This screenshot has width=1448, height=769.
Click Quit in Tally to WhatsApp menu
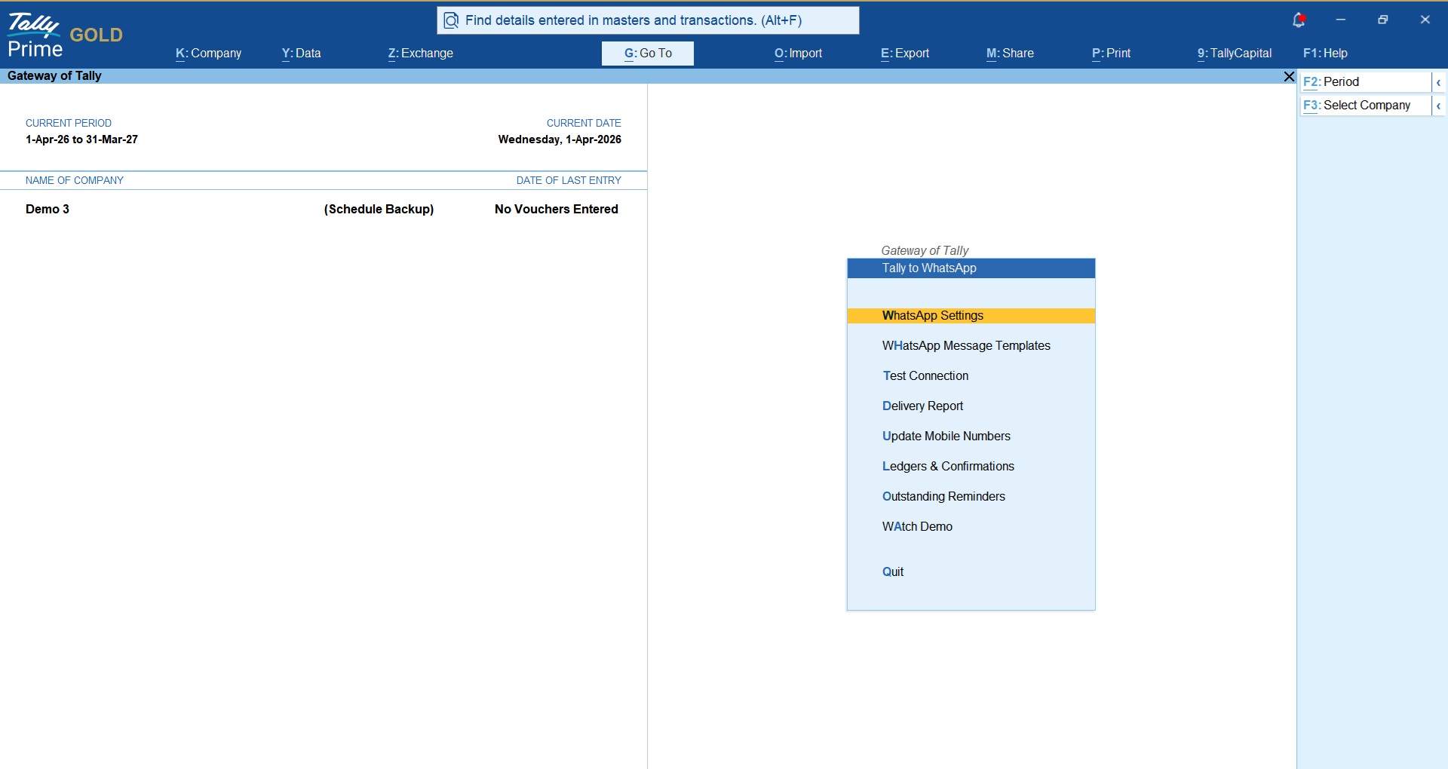tap(893, 572)
